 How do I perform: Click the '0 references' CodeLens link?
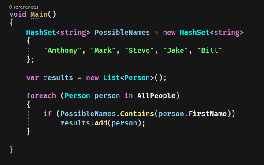pos(24,7)
